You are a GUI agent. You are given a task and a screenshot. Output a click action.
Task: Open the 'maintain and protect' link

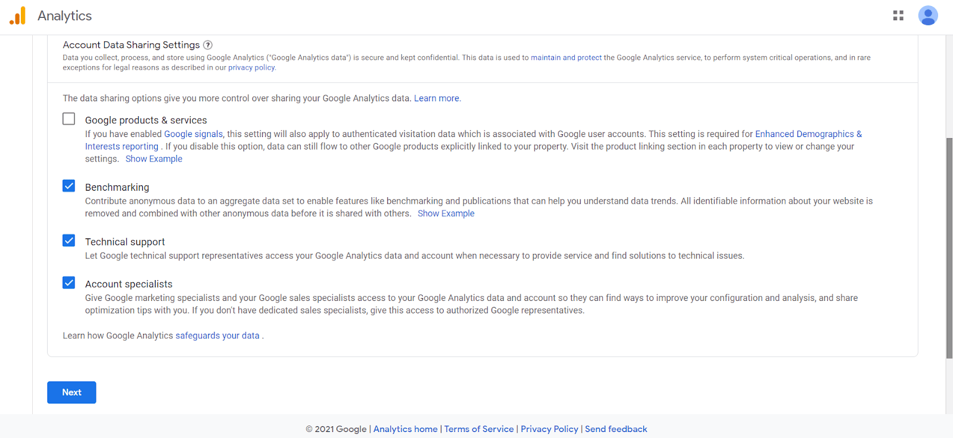tap(566, 58)
